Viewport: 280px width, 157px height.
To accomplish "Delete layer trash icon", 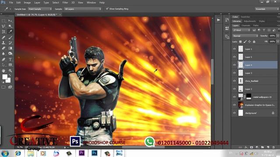I will (x=273, y=147).
